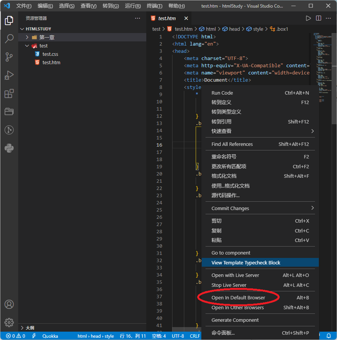The width and height of the screenshot is (337, 340).
Task: Click the errors and warnings indicator
Action: [x=14, y=336]
